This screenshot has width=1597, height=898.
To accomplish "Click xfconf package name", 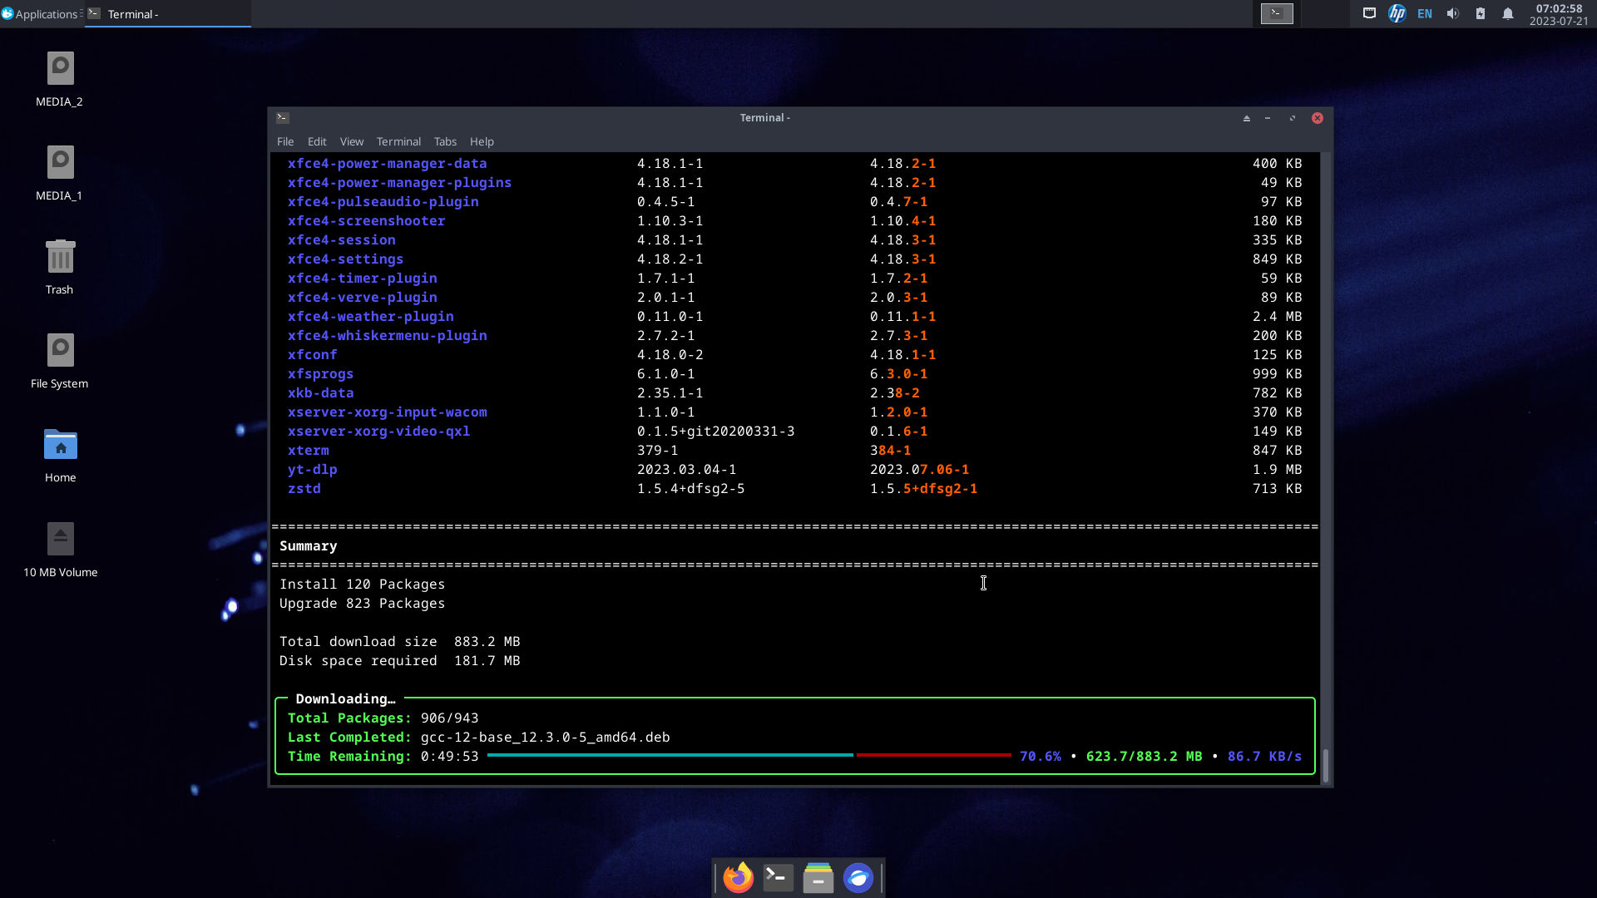I will (313, 355).
